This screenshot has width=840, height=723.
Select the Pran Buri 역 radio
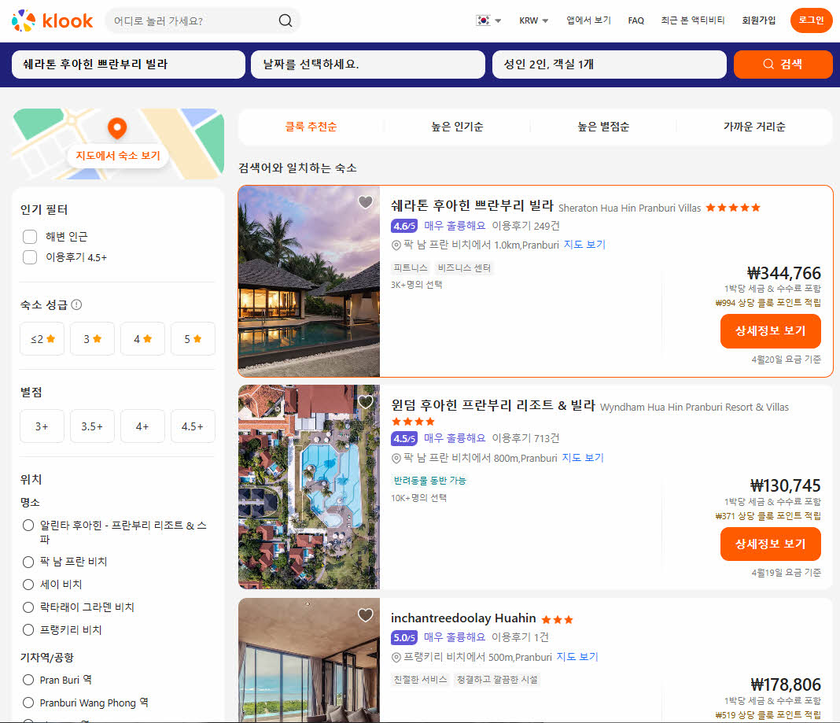coord(28,680)
